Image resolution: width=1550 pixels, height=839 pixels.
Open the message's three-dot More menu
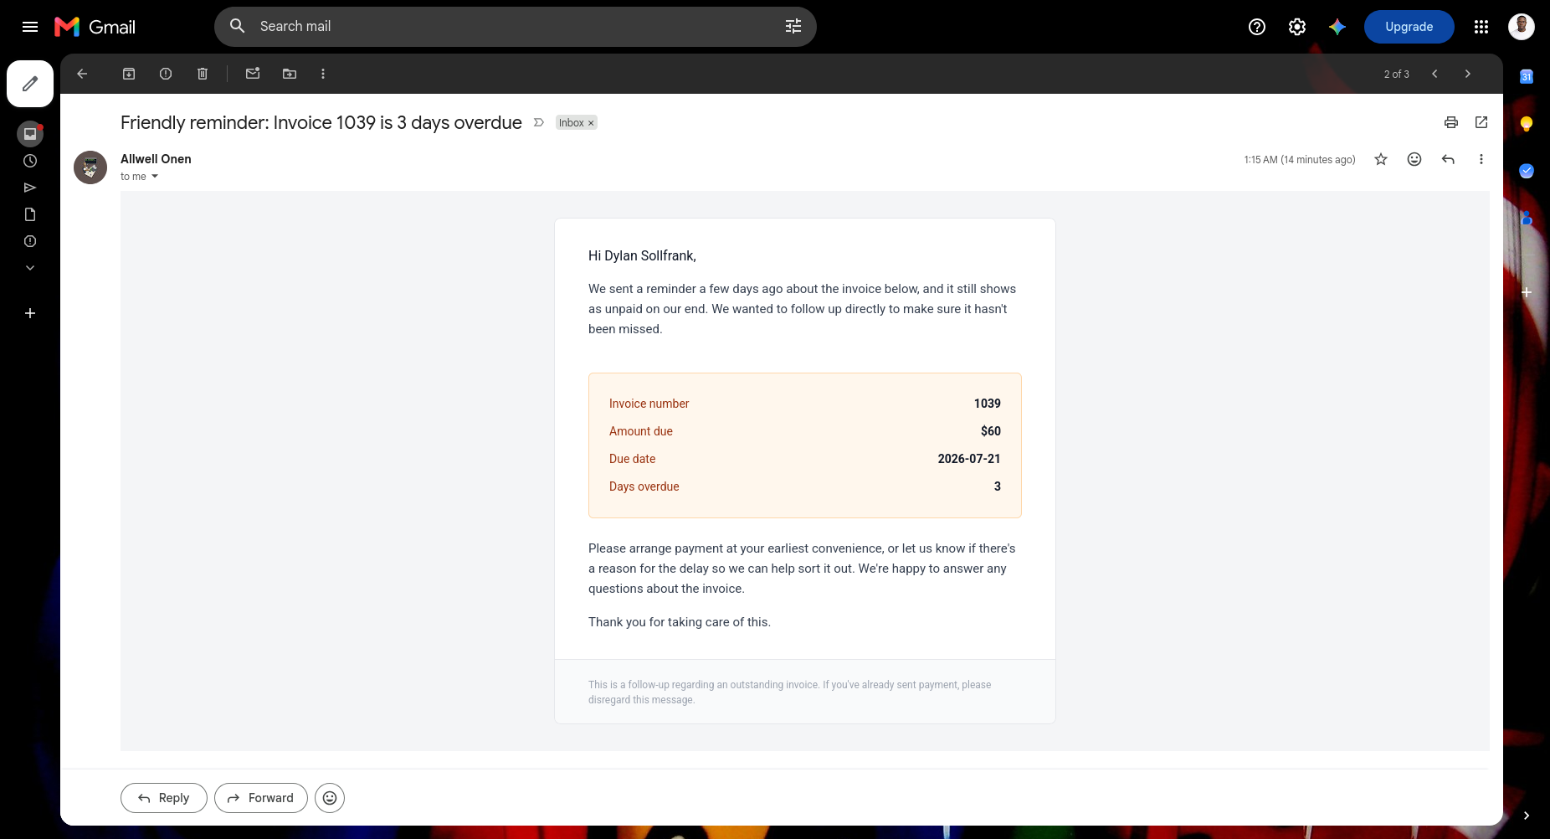[x=1481, y=159]
